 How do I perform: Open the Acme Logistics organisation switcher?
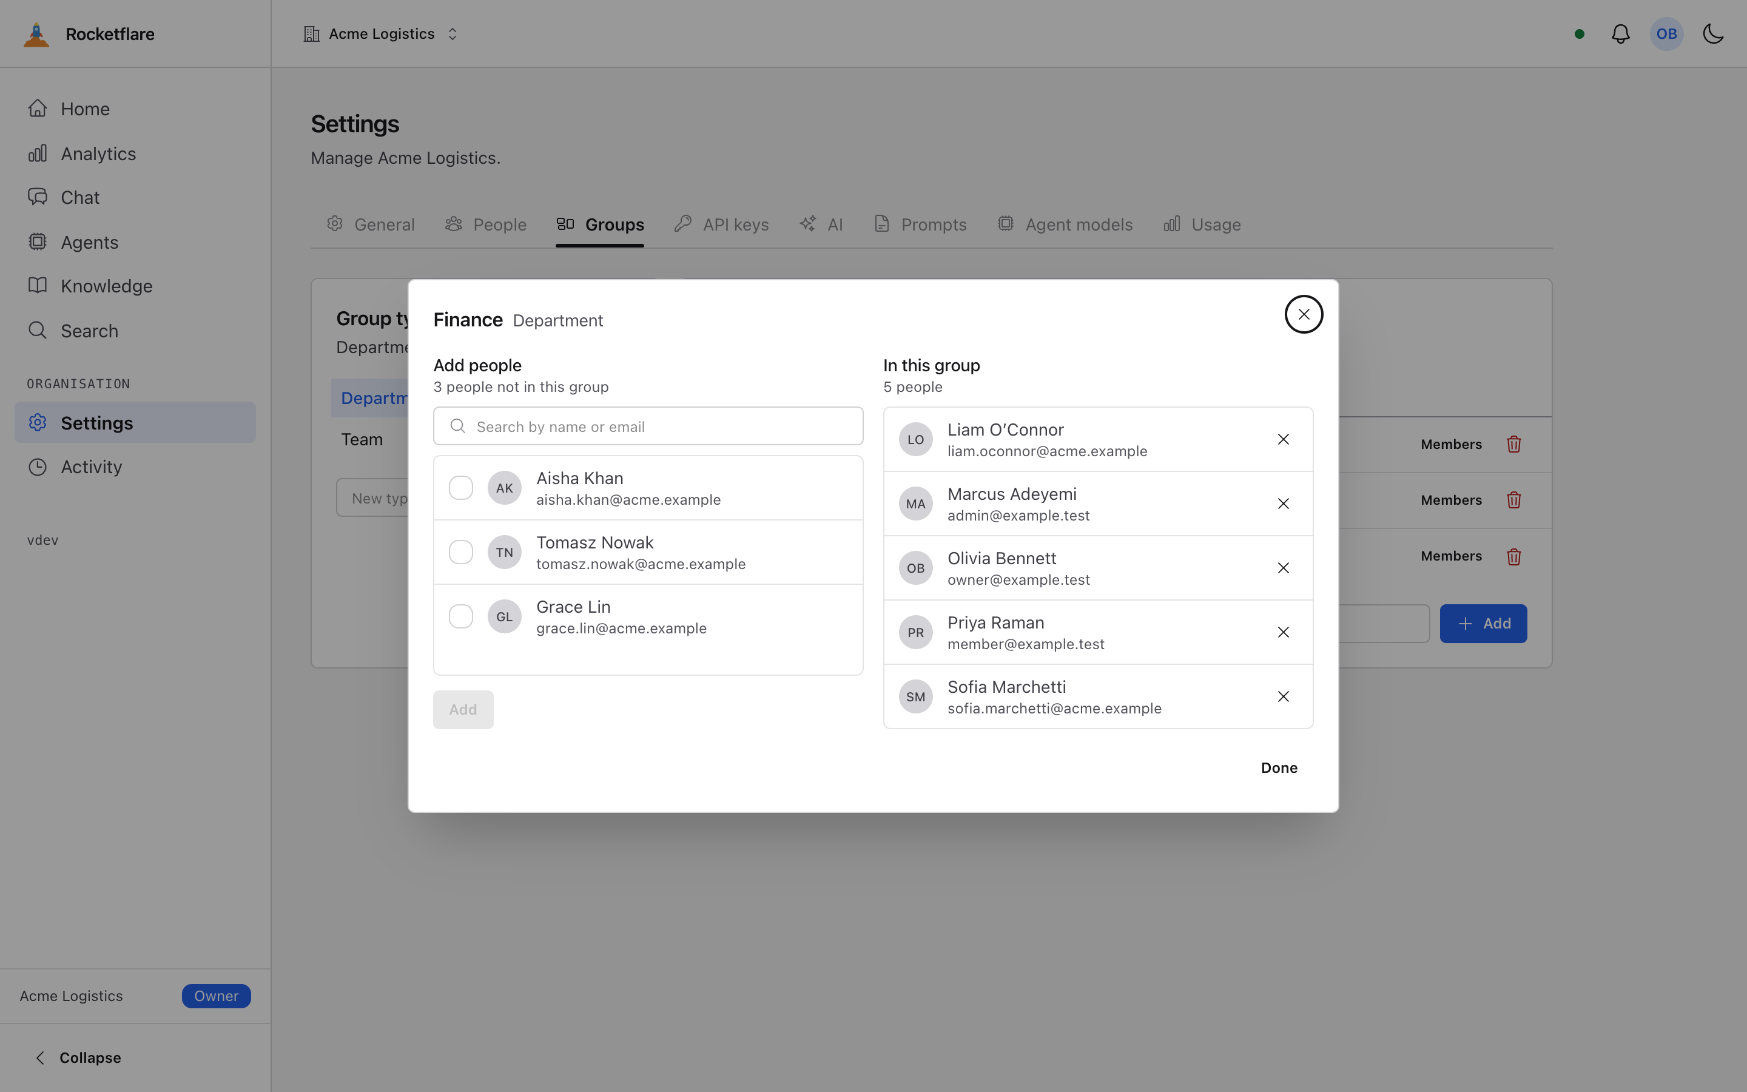tap(381, 34)
